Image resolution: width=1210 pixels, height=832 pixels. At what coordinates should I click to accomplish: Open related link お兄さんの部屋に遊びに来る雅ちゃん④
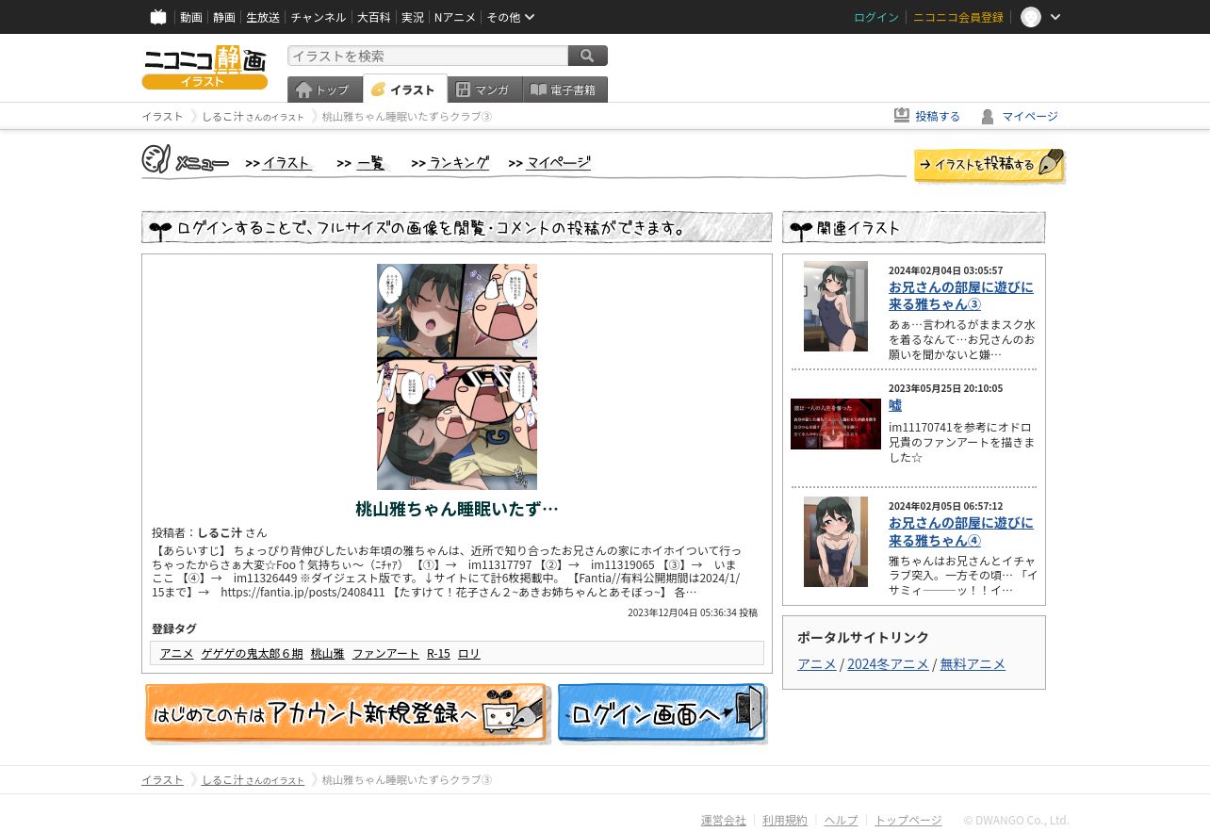click(x=961, y=531)
